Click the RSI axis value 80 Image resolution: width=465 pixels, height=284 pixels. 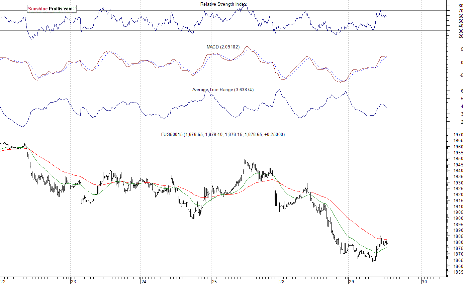coord(461,6)
